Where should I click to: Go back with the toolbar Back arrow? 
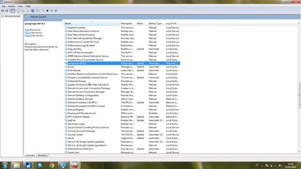tap(2, 11)
